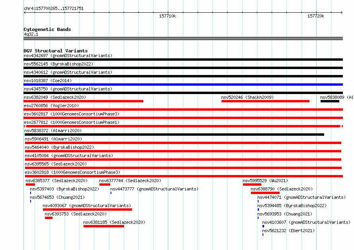Open nsv4340612 gnomADStructuralVariants entry
354x250 pixels.
[x=68, y=72]
